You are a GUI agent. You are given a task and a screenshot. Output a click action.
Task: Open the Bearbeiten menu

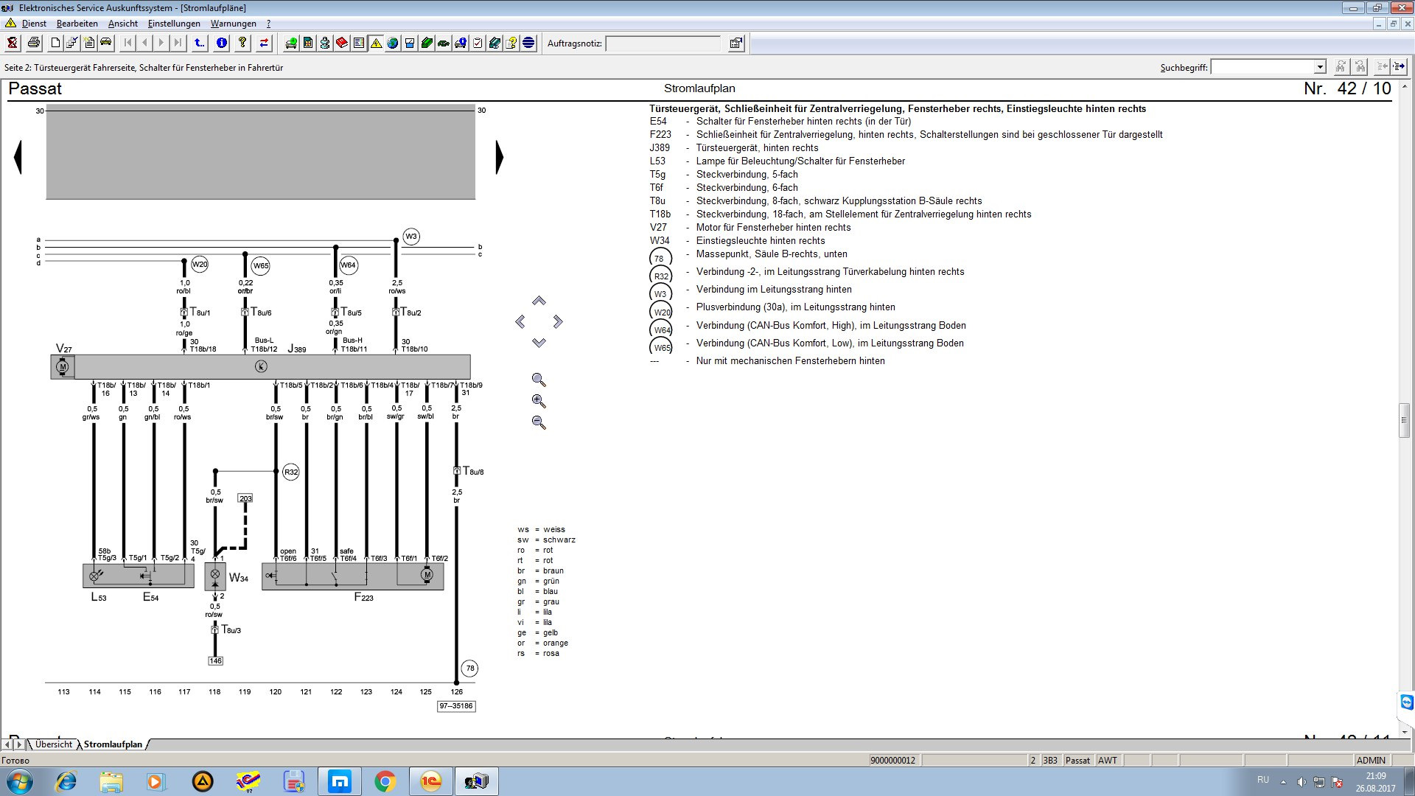coord(77,24)
